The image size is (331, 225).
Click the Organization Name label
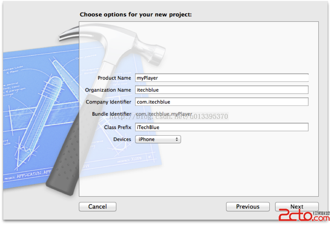108,90
